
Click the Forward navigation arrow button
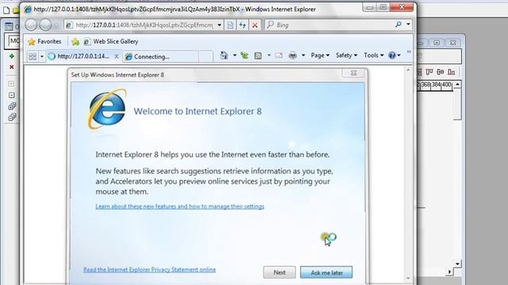45,25
